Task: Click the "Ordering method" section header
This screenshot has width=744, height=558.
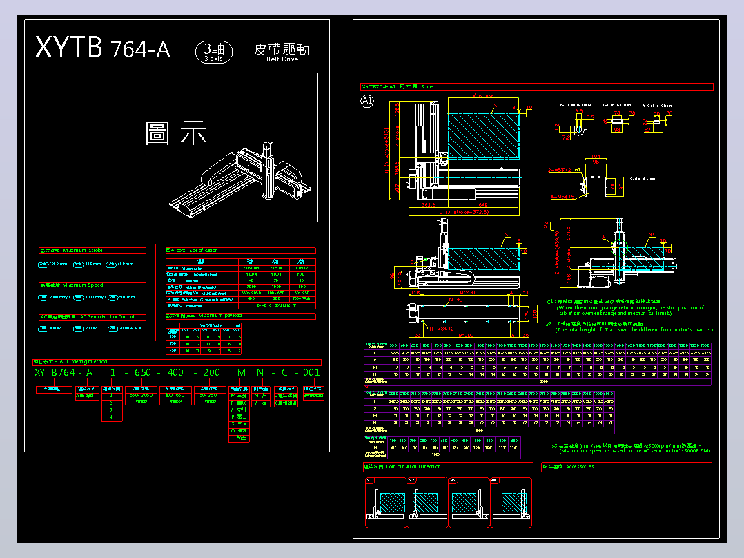Action: [x=177, y=362]
